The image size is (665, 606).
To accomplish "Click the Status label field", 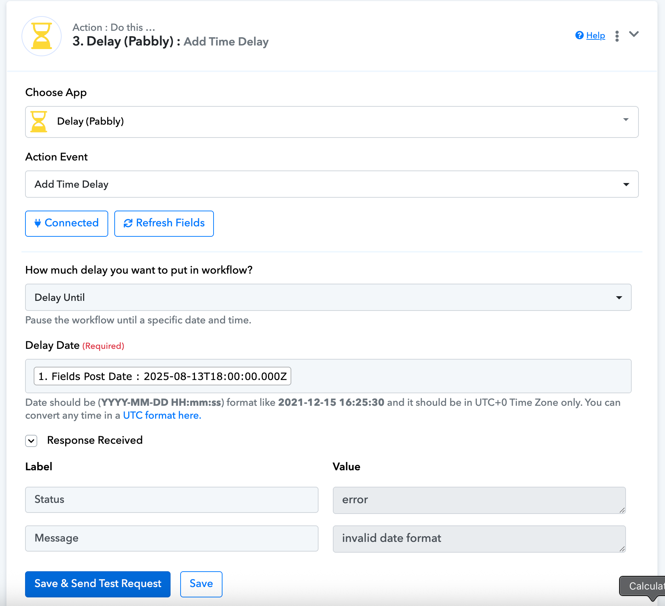I will tap(172, 500).
